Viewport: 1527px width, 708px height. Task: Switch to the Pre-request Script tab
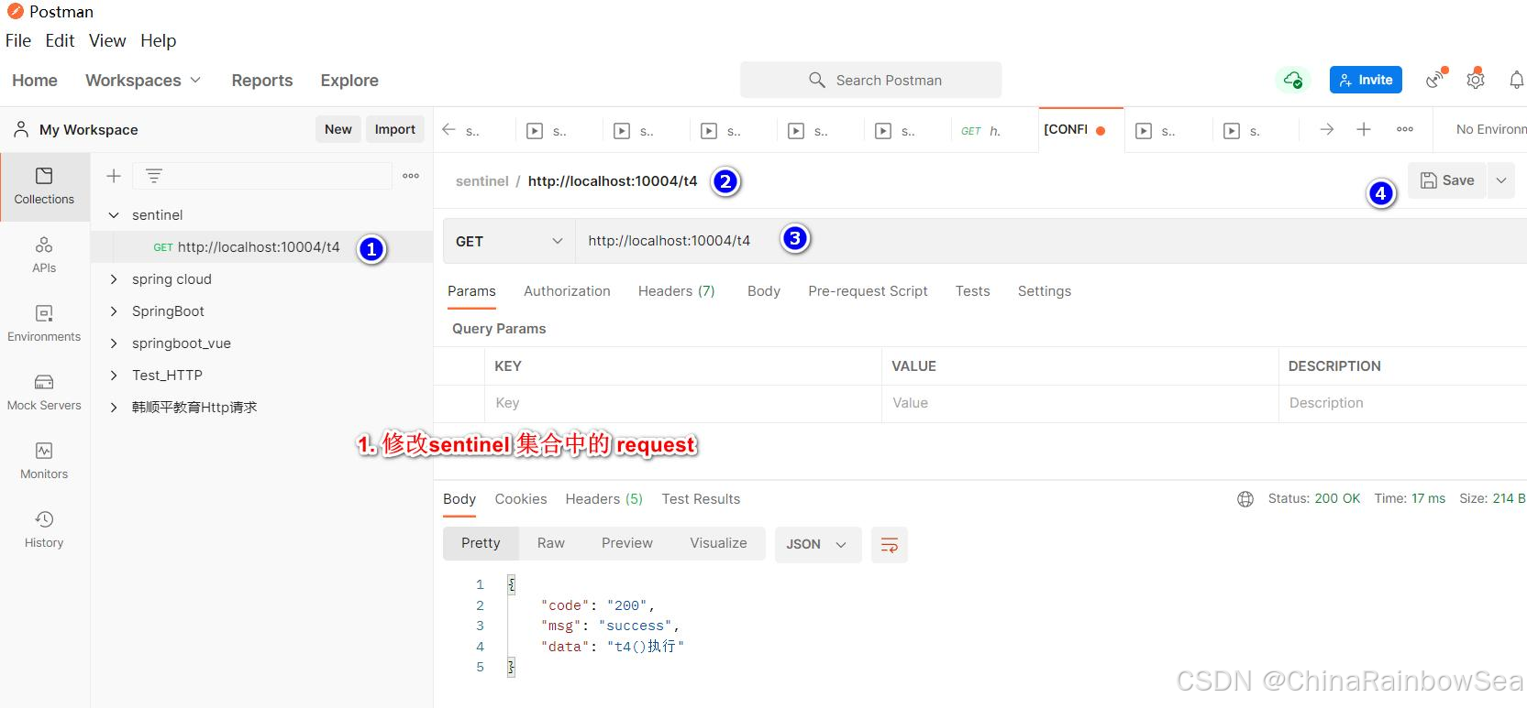tap(868, 291)
